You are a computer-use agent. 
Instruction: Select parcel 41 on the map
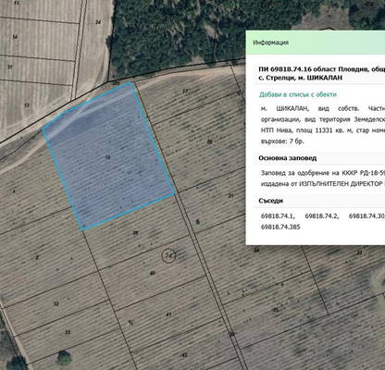pos(168,314)
